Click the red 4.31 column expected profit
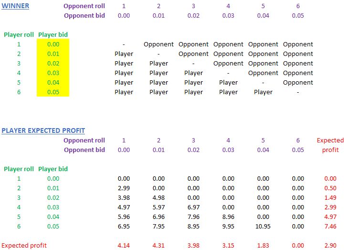 158,245
